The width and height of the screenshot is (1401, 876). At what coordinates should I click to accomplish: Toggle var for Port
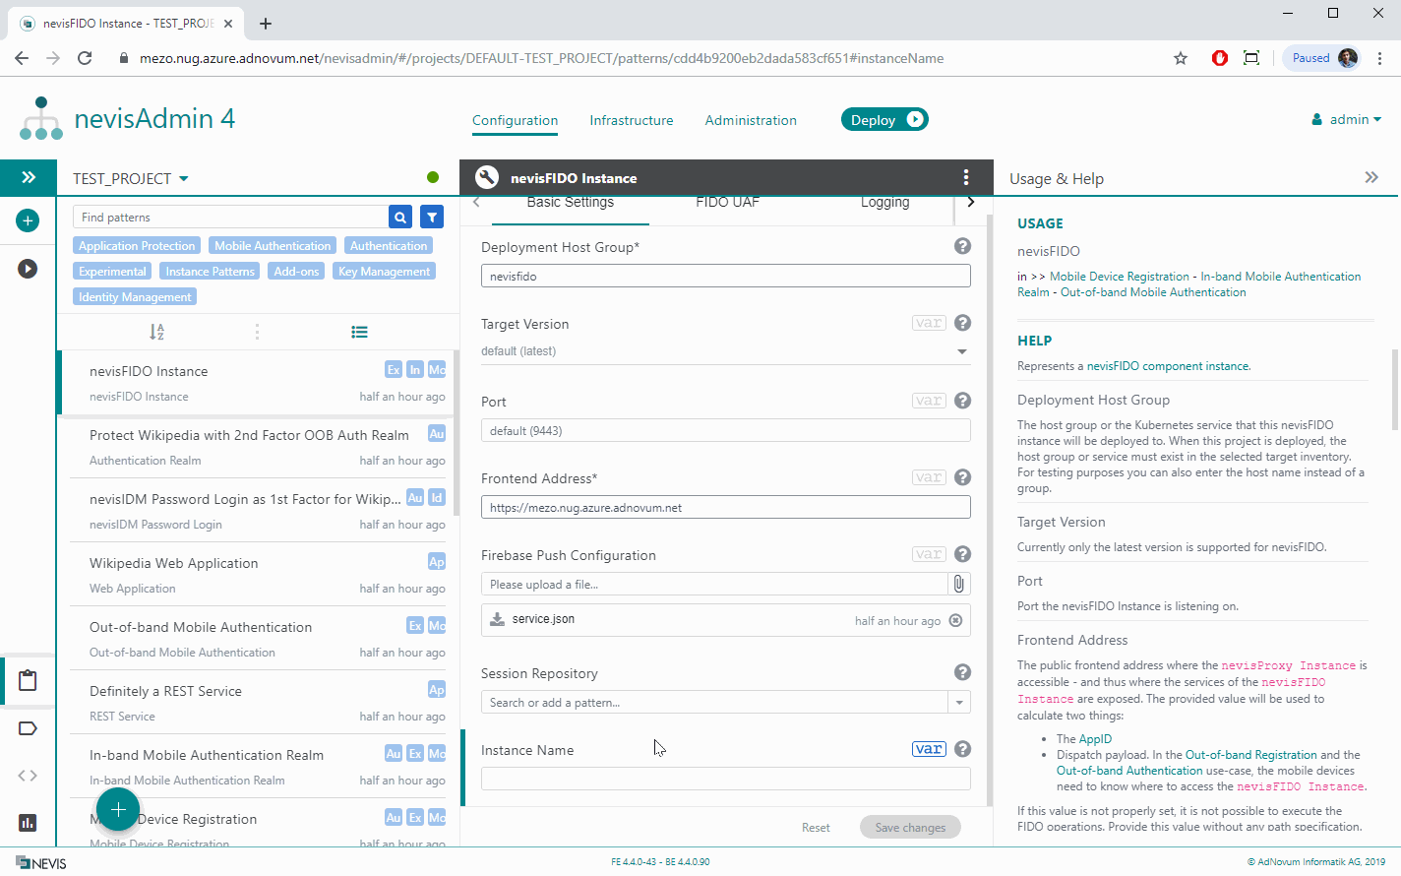point(929,401)
